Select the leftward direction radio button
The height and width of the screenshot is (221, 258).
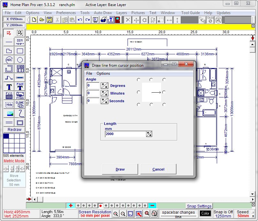tap(138, 92)
